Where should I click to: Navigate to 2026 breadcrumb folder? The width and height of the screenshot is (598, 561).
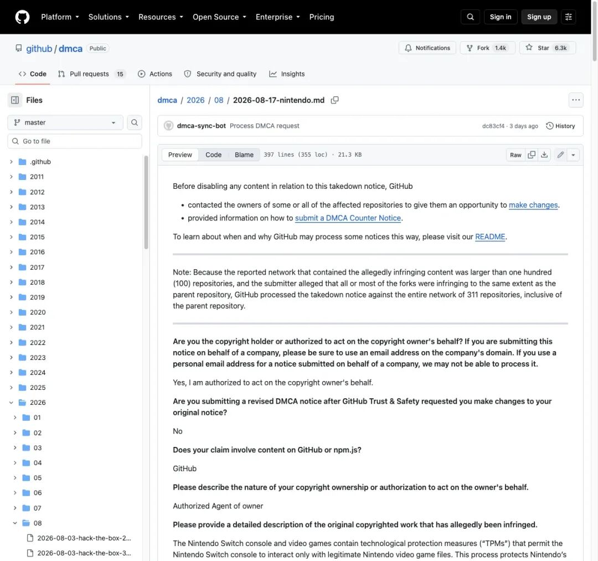pyautogui.click(x=195, y=100)
